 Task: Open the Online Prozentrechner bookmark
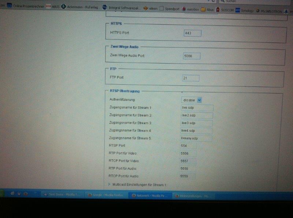point(28,7)
